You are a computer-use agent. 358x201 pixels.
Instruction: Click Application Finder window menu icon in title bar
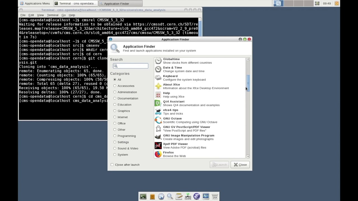point(110,39)
